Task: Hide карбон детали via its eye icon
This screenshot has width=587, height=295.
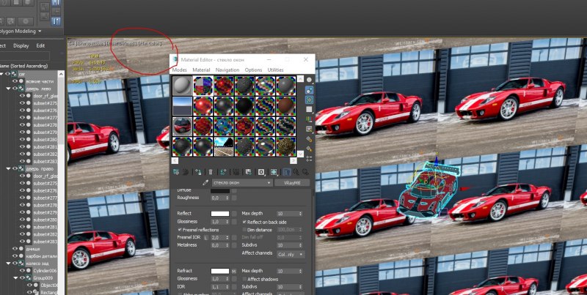Action: coord(15,256)
